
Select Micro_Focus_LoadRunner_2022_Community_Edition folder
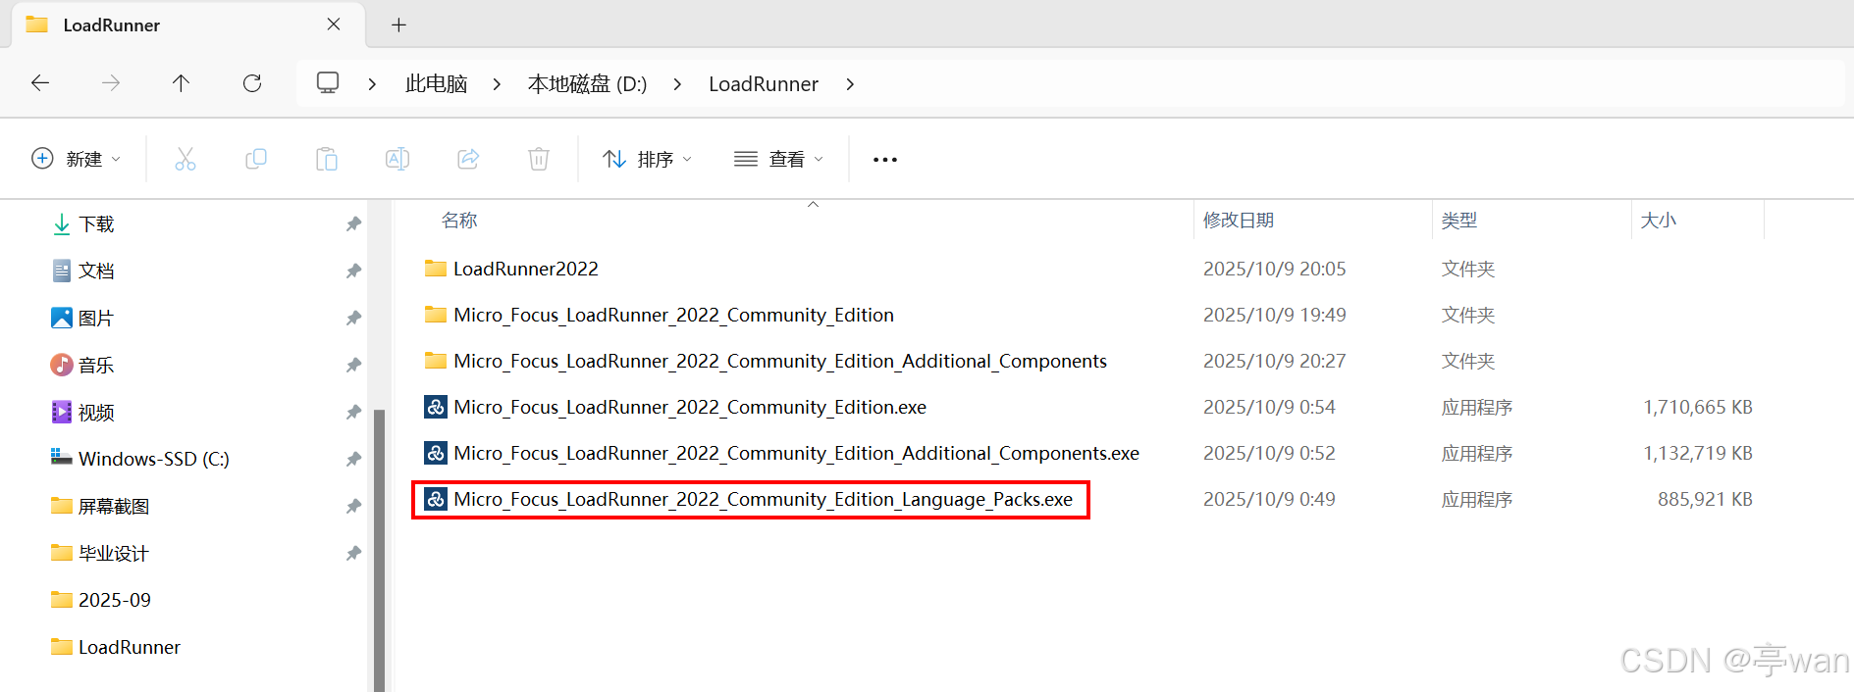pos(673,315)
